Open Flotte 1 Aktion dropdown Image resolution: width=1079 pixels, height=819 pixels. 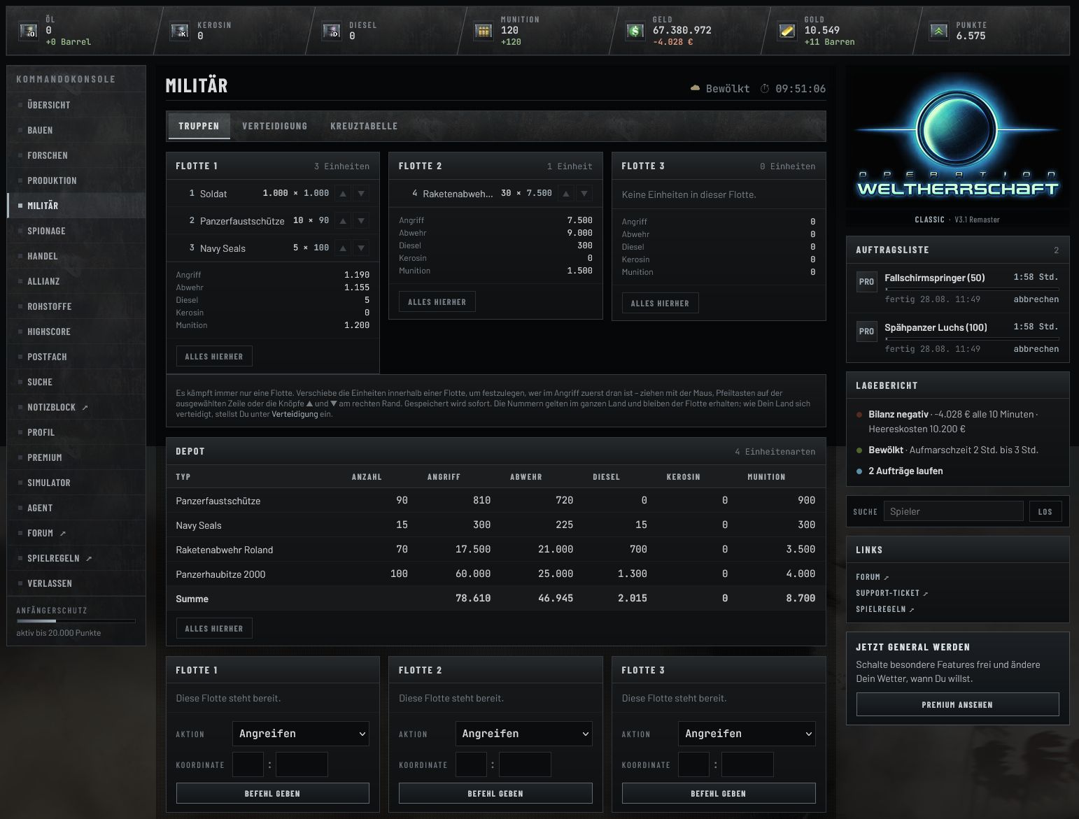300,734
